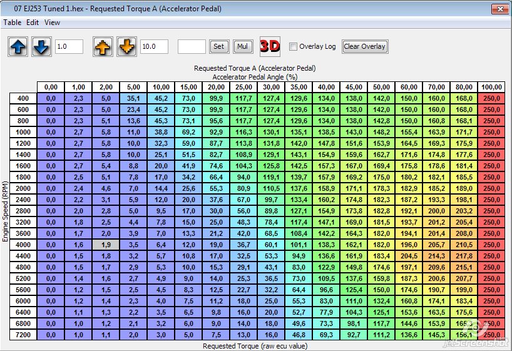Select cell 131,8 in the 1200 RPM row
The image size is (512, 351).
pyautogui.click(x=271, y=143)
